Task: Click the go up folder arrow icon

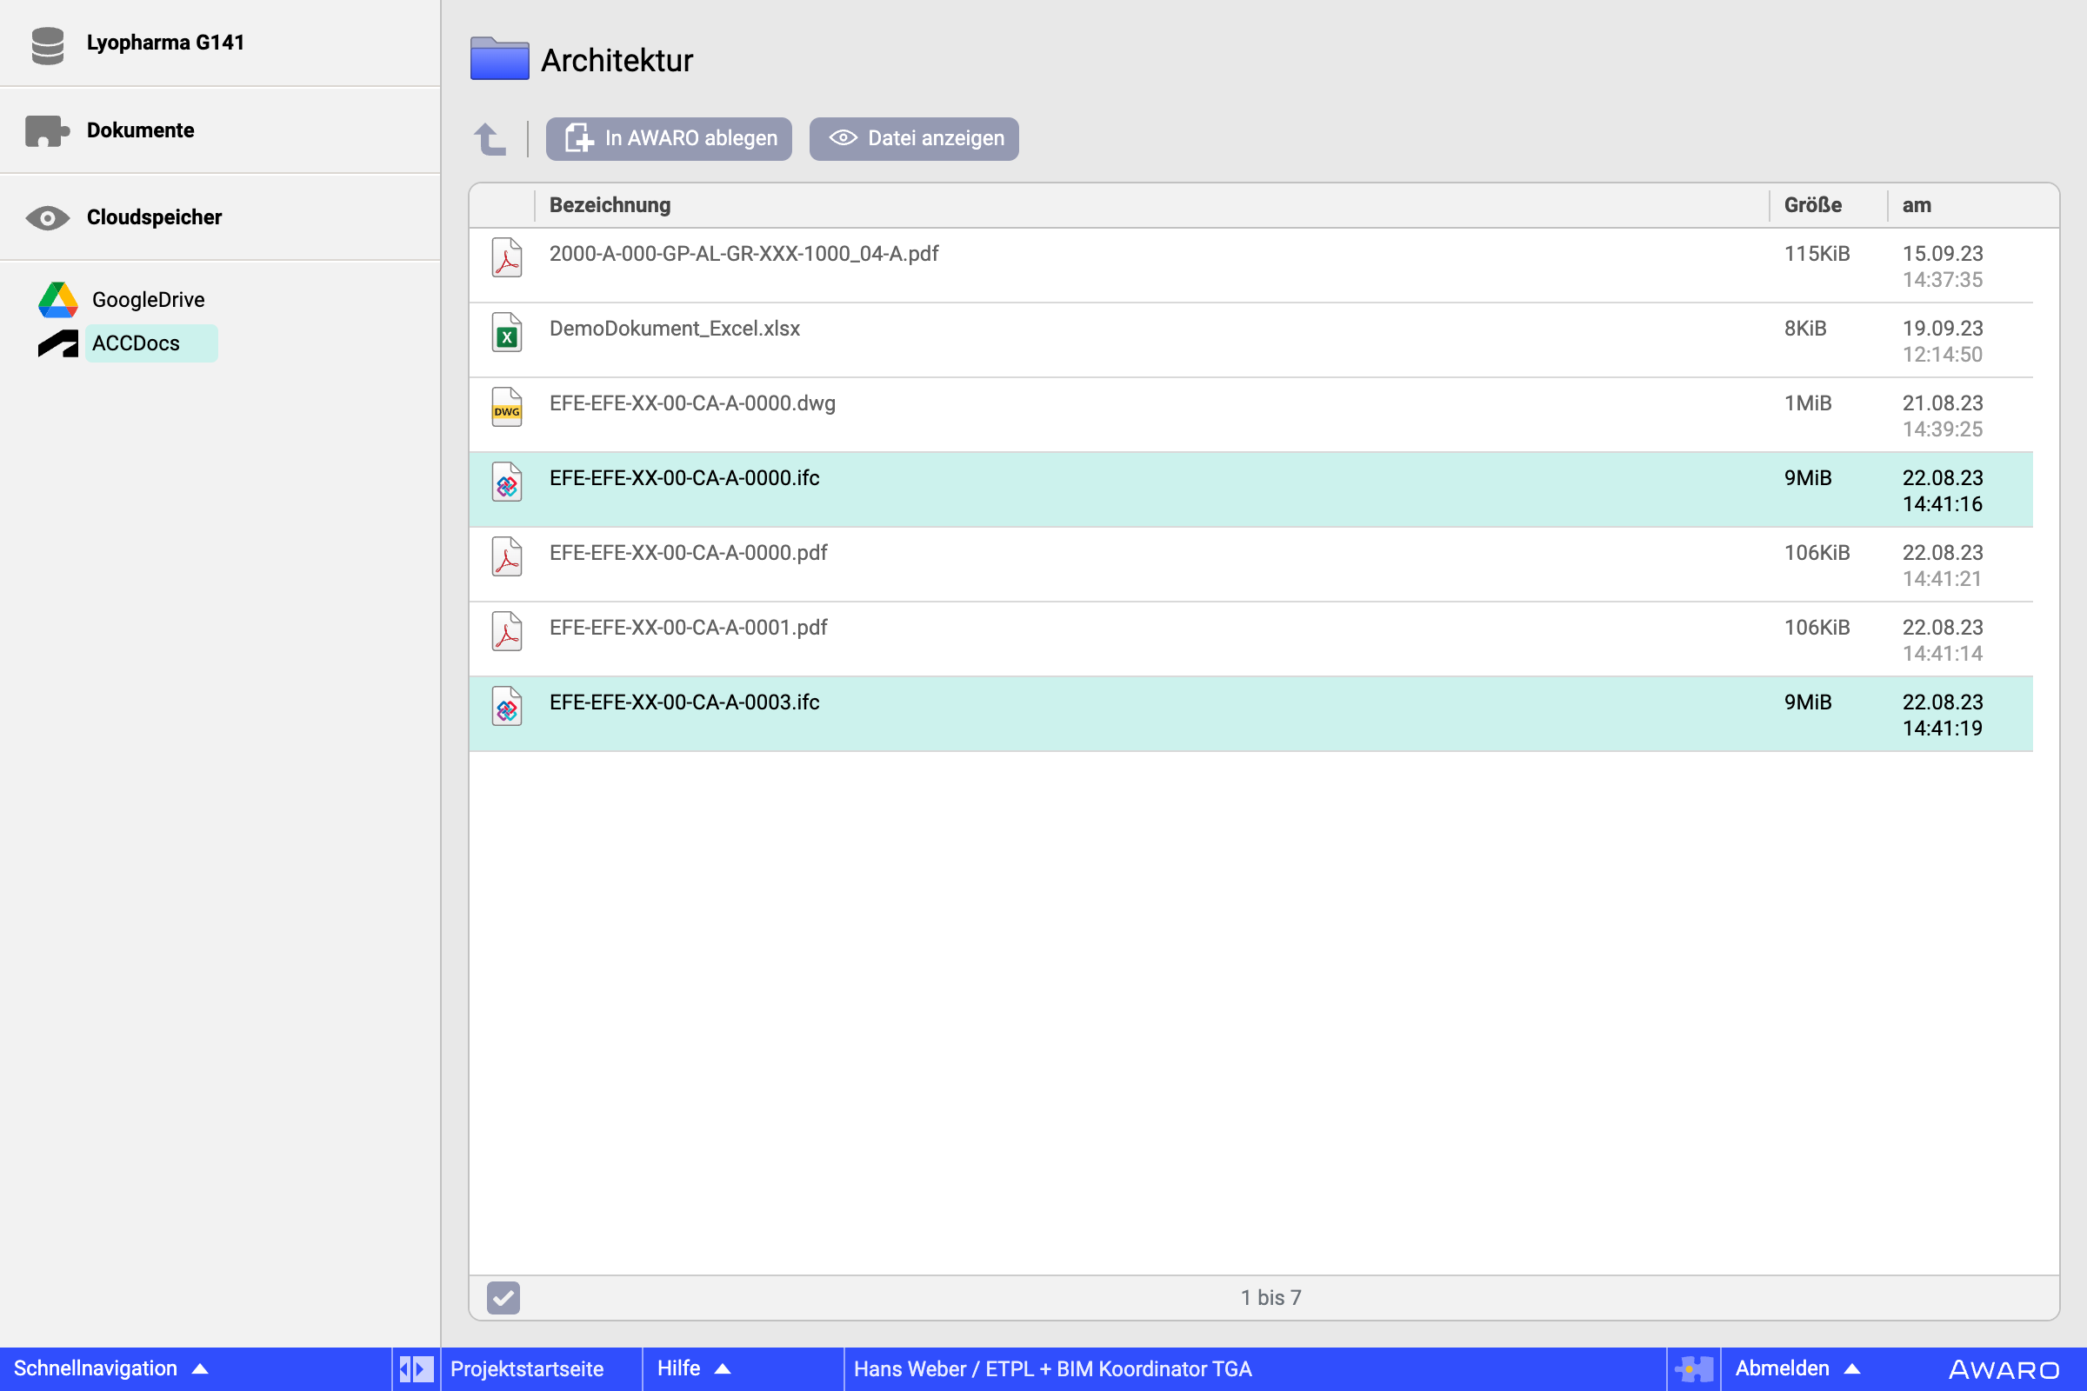Action: (x=490, y=139)
